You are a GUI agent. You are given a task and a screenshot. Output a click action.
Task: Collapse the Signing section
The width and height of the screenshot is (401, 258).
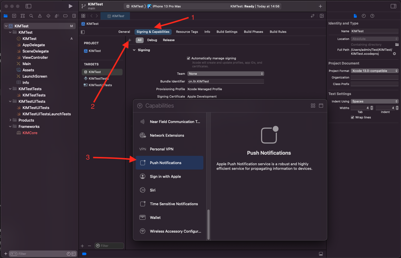134,50
